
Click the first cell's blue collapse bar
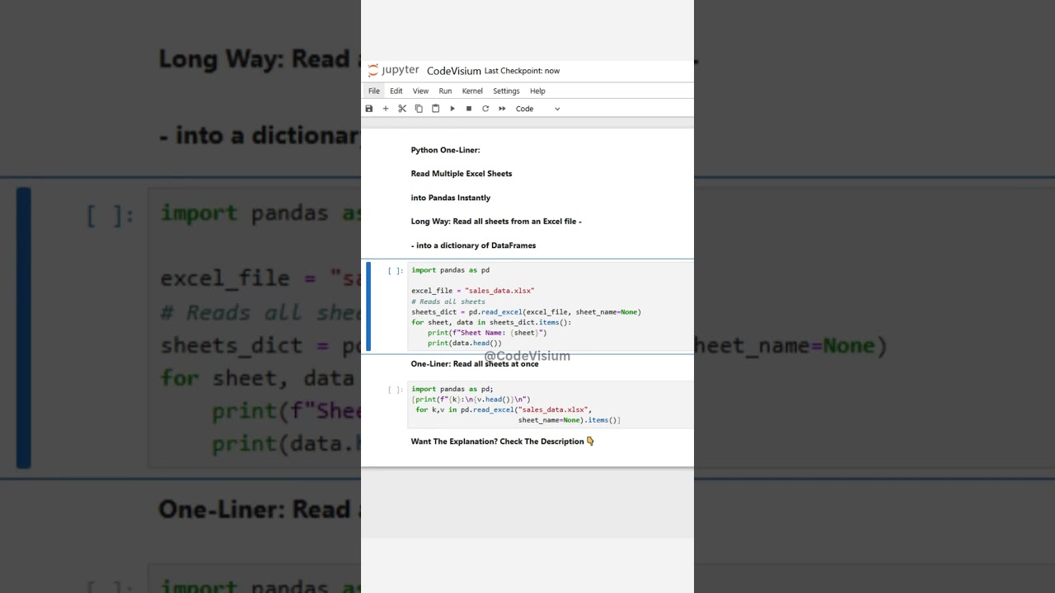pyautogui.click(x=368, y=306)
